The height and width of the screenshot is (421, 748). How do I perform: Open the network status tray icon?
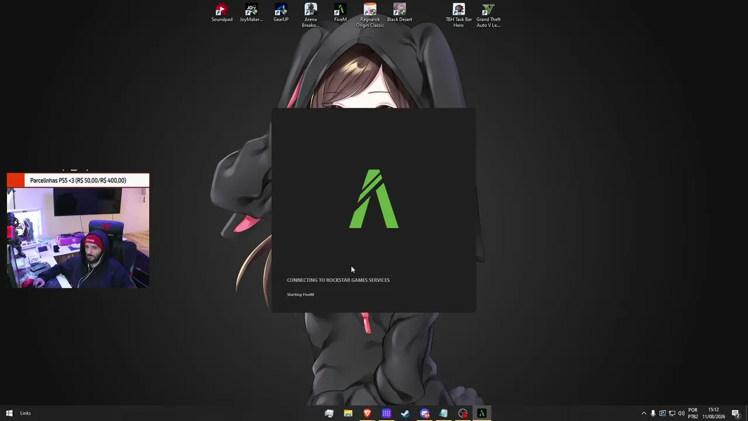pyautogui.click(x=672, y=413)
